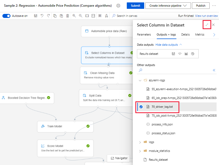Open pipeline settings gear icon

(118, 6)
